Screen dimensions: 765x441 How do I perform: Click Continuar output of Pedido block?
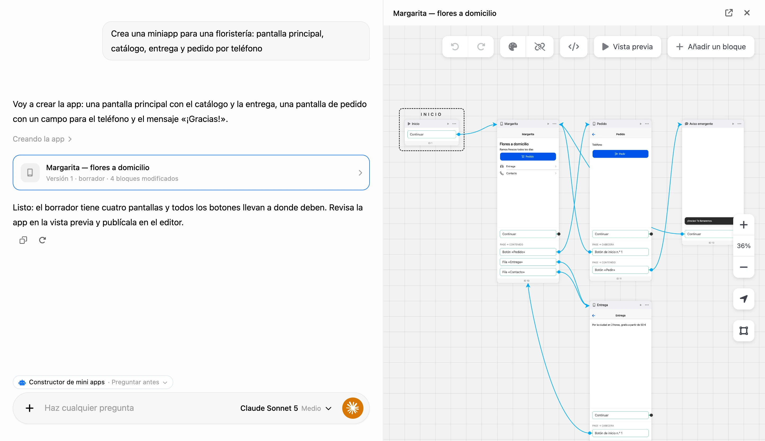(620, 234)
